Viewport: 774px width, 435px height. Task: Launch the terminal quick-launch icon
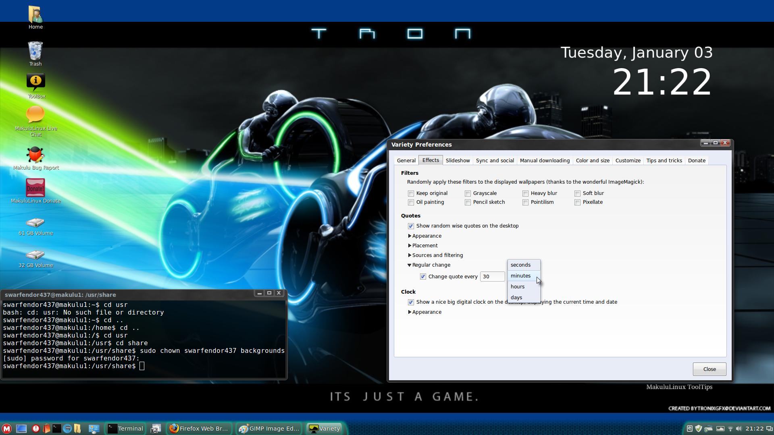(57, 429)
